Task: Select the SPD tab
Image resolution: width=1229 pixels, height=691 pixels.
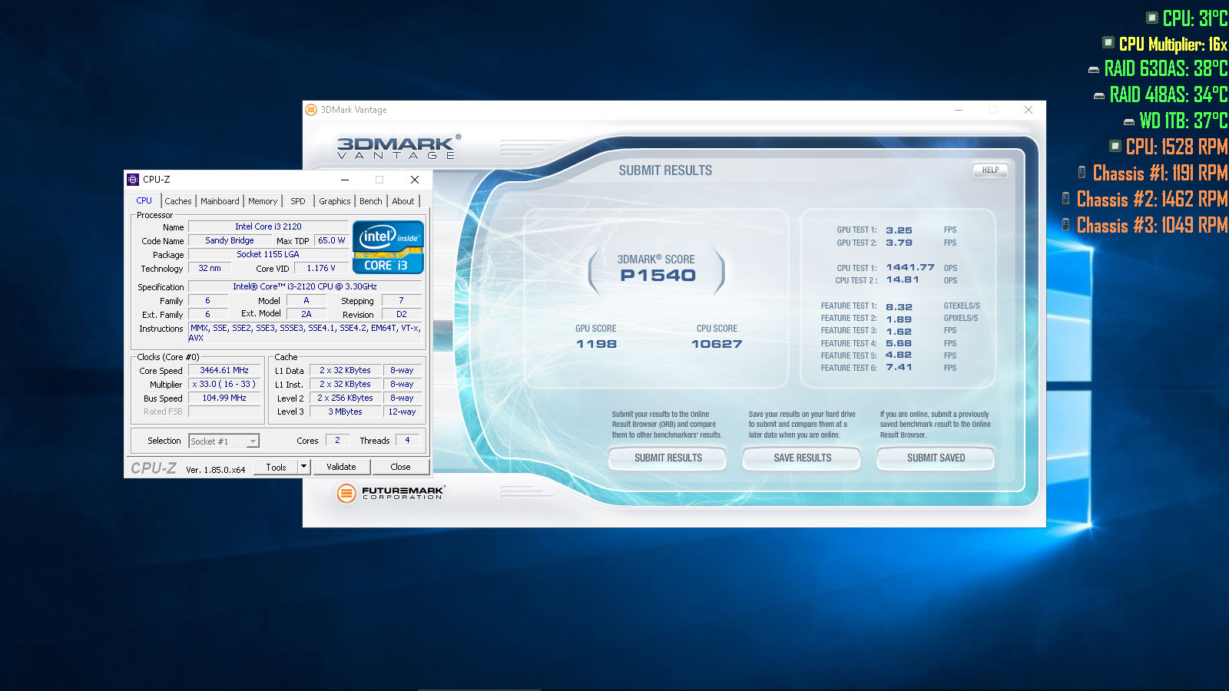Action: [x=298, y=201]
